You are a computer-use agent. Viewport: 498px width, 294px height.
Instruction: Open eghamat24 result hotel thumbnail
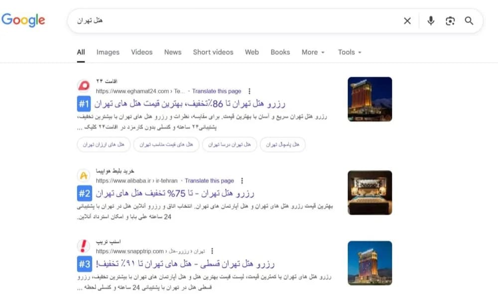370,99
